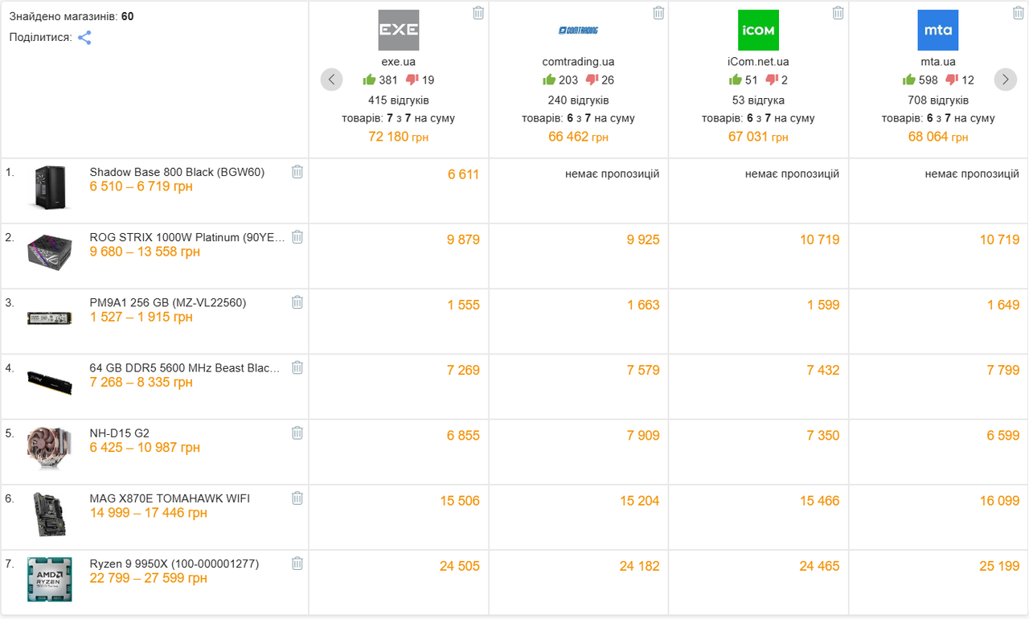Click mta.ua thumbs-up rating icon
The height and width of the screenshot is (619, 1029).
[x=909, y=80]
